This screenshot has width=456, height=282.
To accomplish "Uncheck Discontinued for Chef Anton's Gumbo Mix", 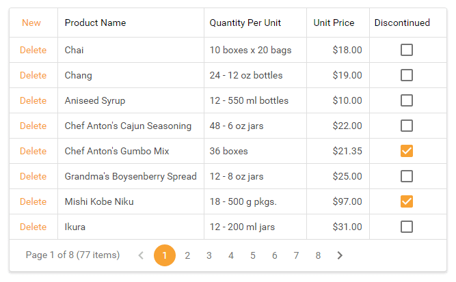I will 407,151.
